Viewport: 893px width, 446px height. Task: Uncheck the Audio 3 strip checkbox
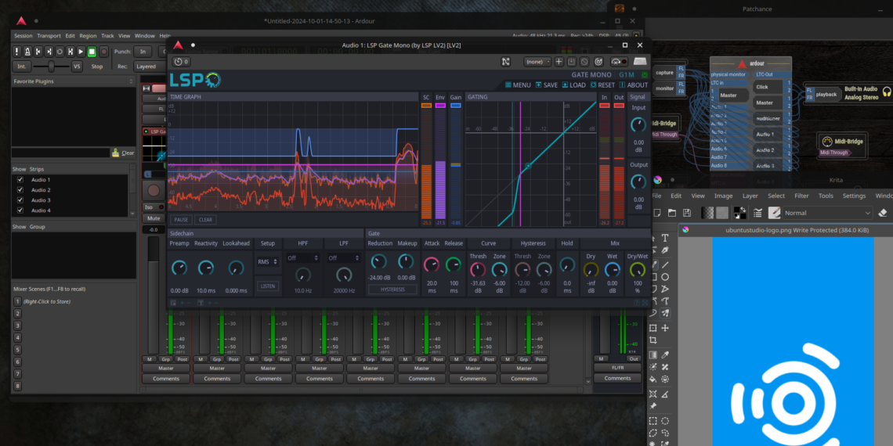tap(20, 200)
